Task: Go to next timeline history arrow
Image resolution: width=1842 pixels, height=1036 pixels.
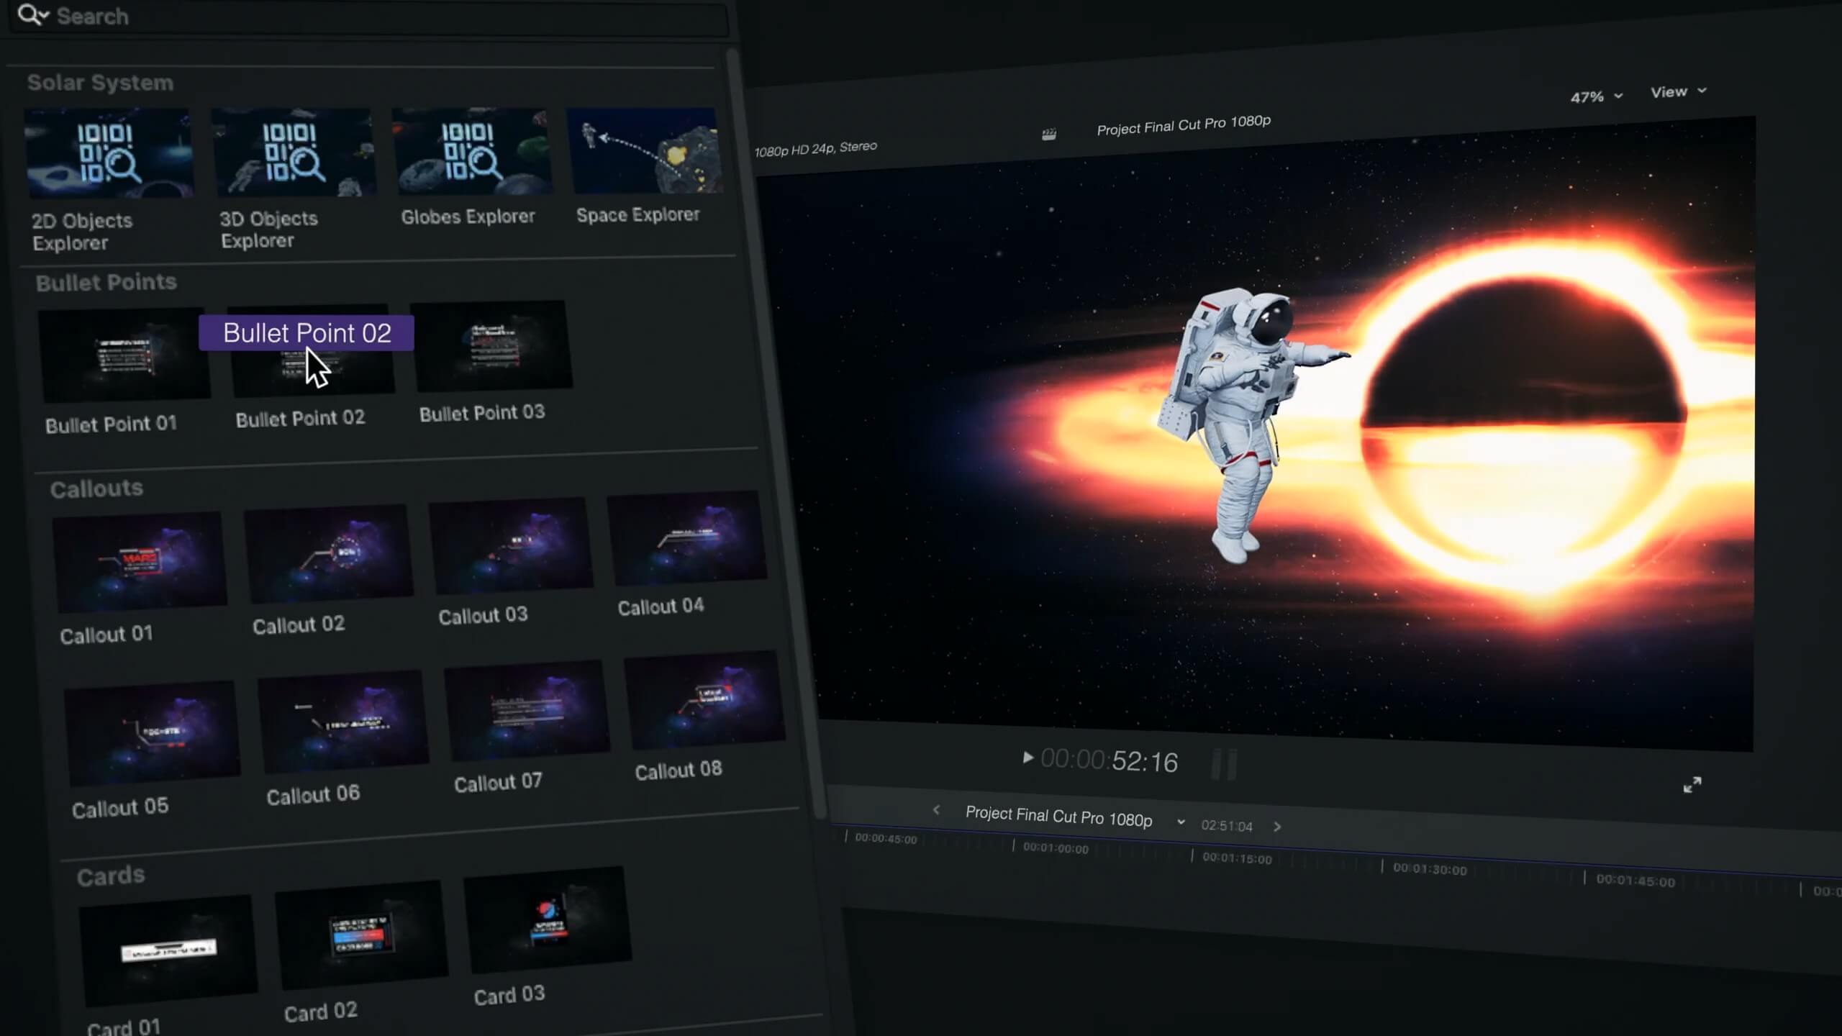Action: pos(1277,827)
